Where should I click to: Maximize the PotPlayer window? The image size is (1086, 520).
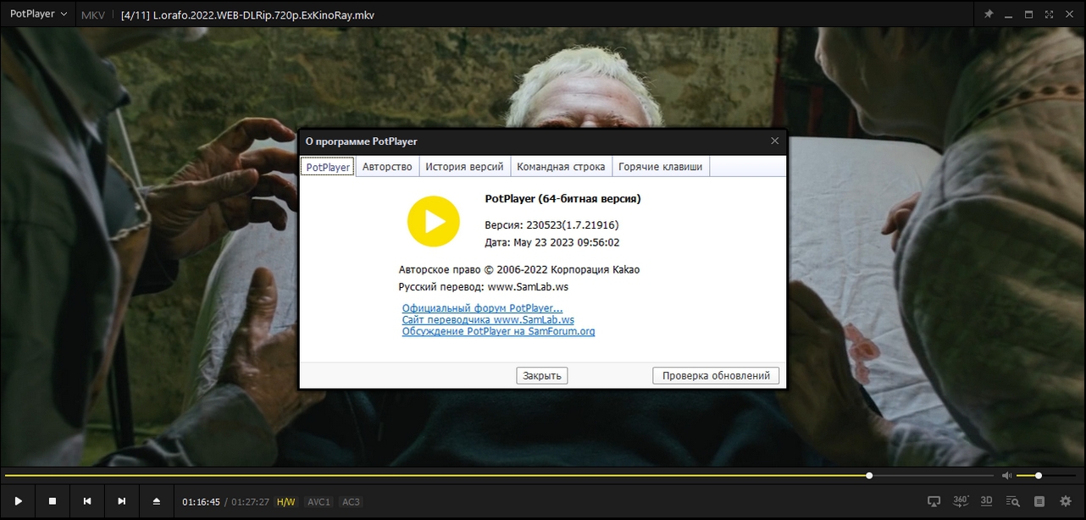1029,14
